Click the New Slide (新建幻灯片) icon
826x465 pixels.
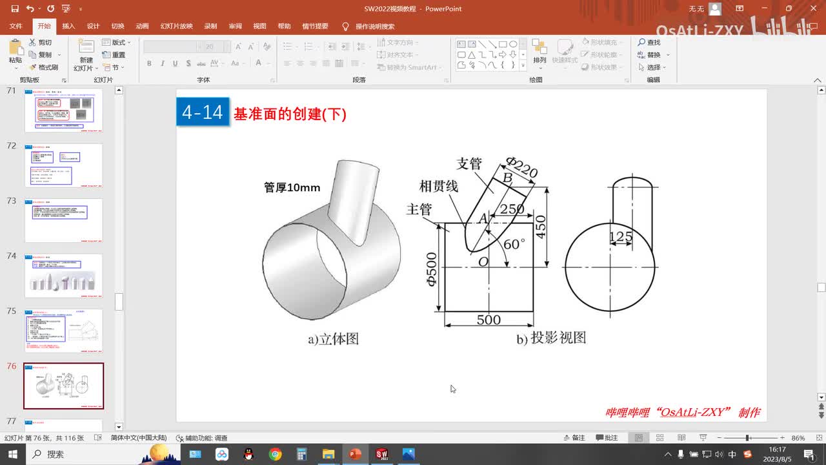tap(86, 46)
